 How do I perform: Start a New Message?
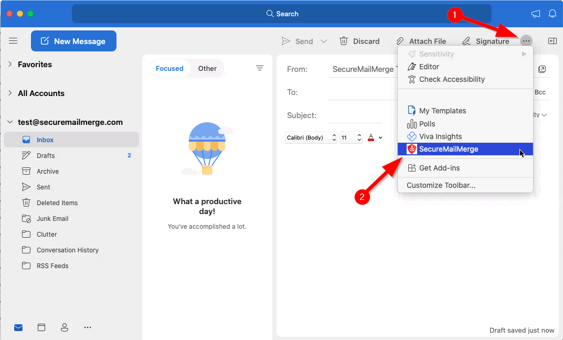[x=73, y=40]
